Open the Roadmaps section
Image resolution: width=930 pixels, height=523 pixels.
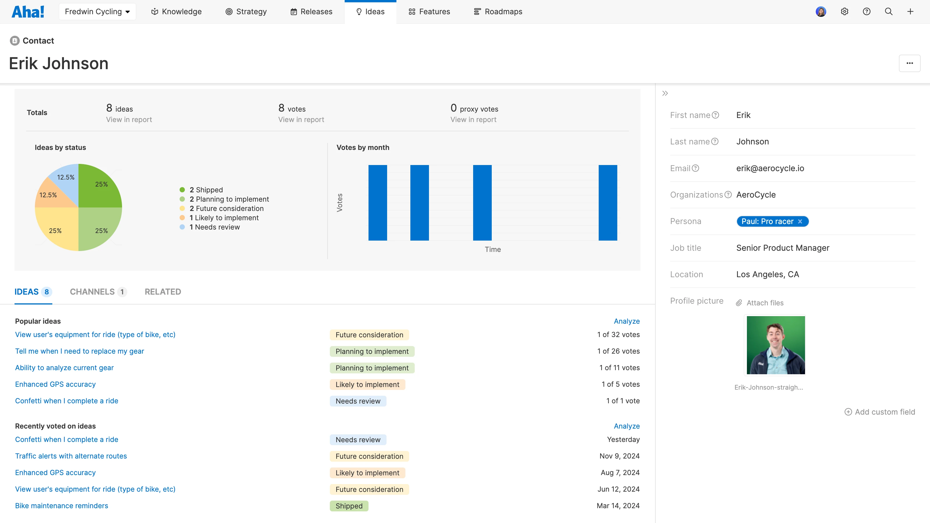click(x=498, y=11)
